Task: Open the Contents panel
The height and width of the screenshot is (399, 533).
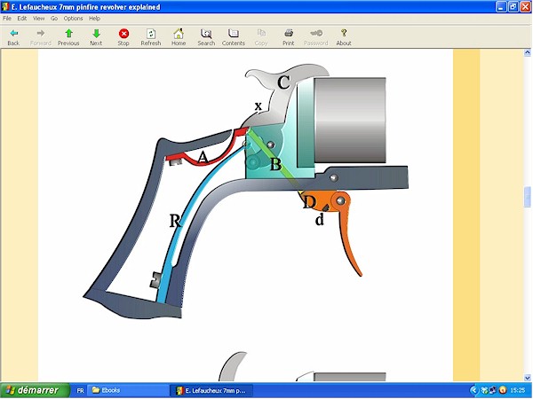Action: (234, 36)
